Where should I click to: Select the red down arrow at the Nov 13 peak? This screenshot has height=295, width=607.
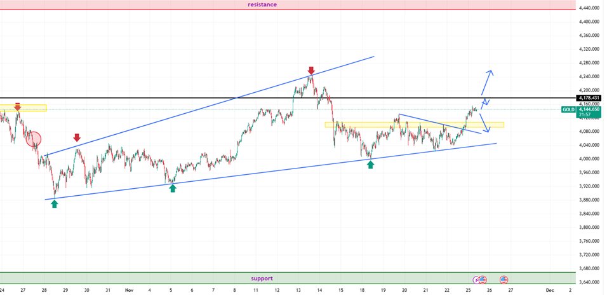click(311, 71)
